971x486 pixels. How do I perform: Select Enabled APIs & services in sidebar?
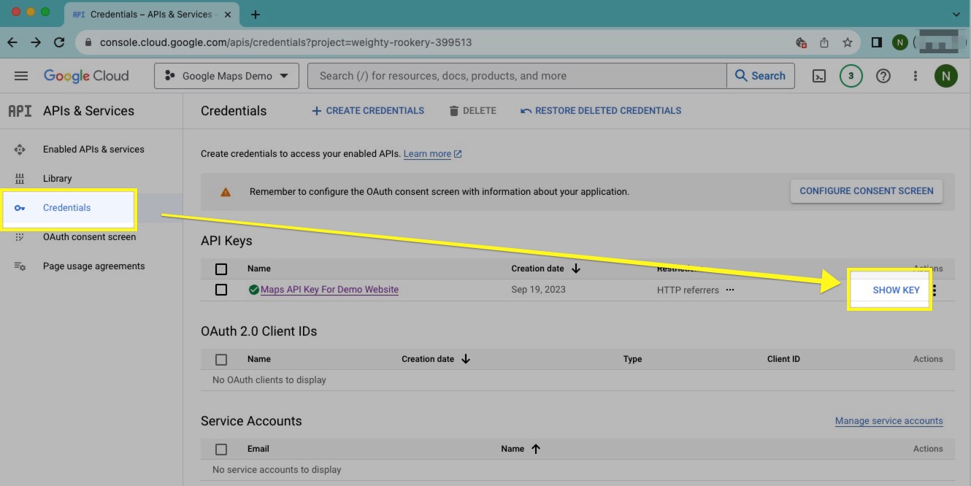(x=93, y=150)
